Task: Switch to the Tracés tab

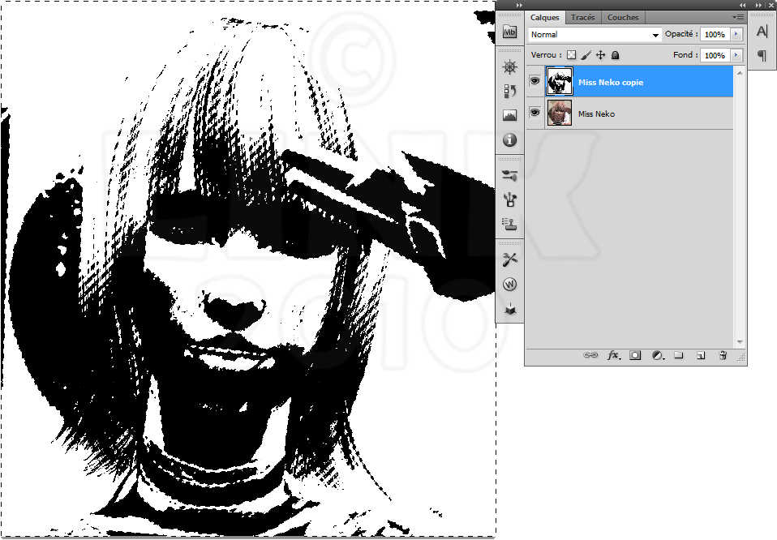Action: (582, 17)
